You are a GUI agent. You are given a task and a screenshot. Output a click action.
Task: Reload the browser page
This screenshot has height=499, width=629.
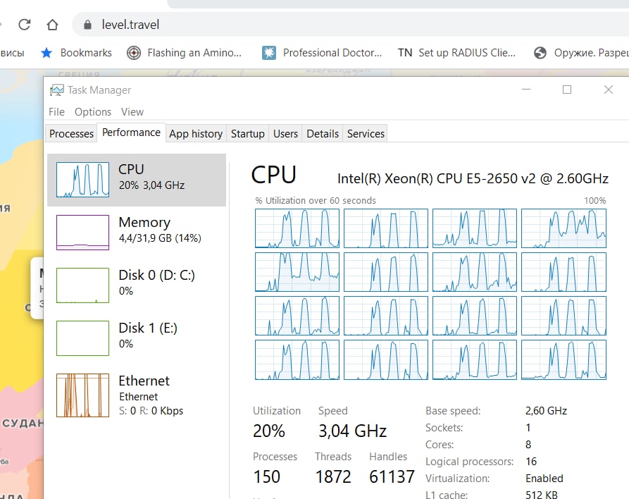click(x=25, y=25)
